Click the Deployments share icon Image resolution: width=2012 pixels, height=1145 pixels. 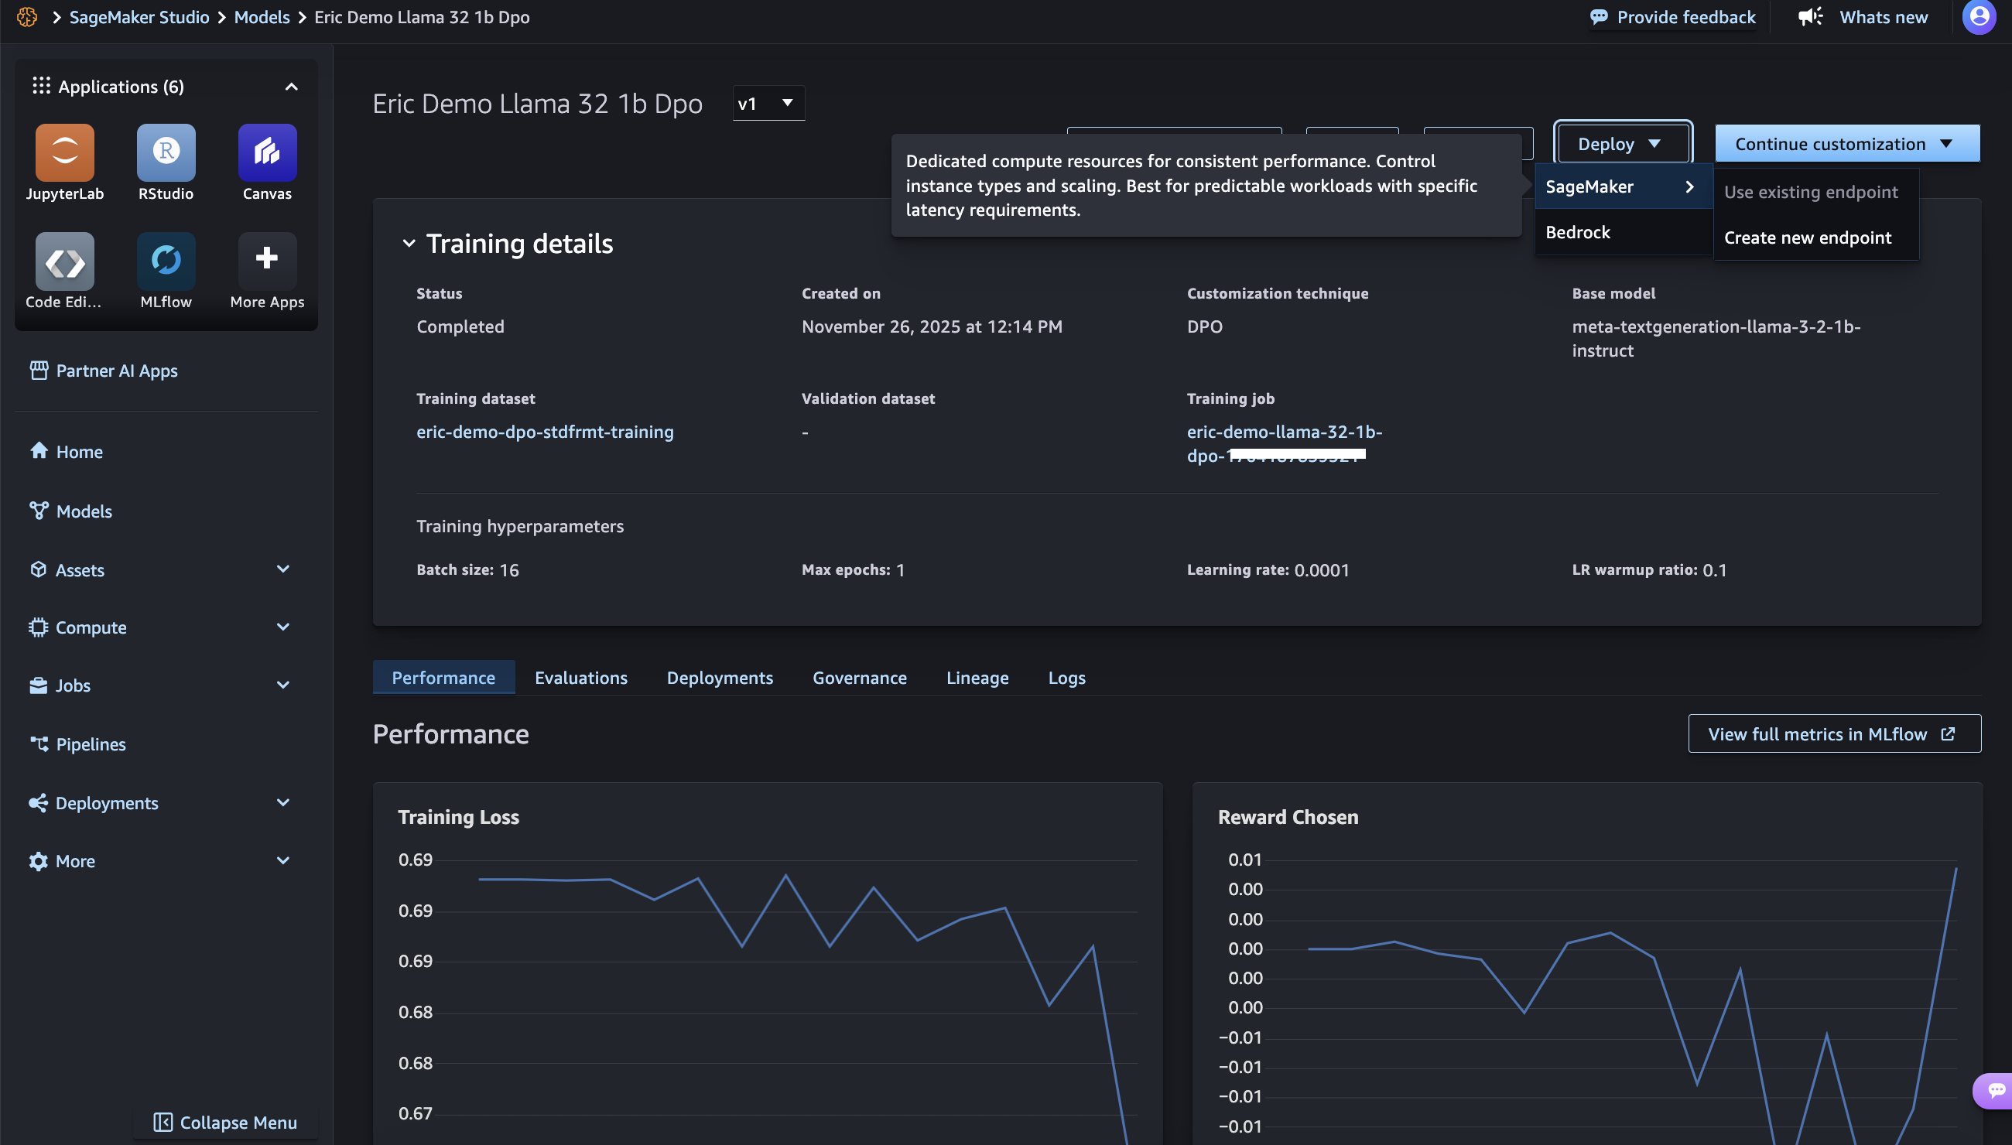click(x=39, y=803)
